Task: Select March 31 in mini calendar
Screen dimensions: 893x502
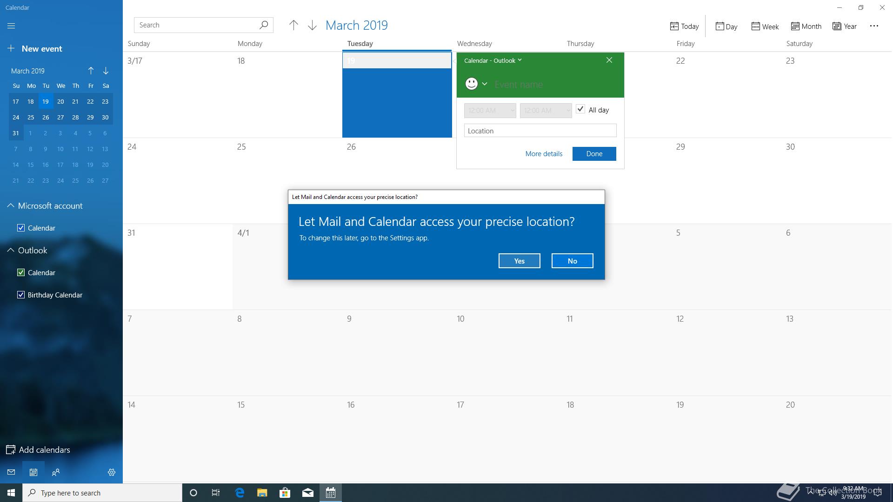Action: tap(16, 133)
